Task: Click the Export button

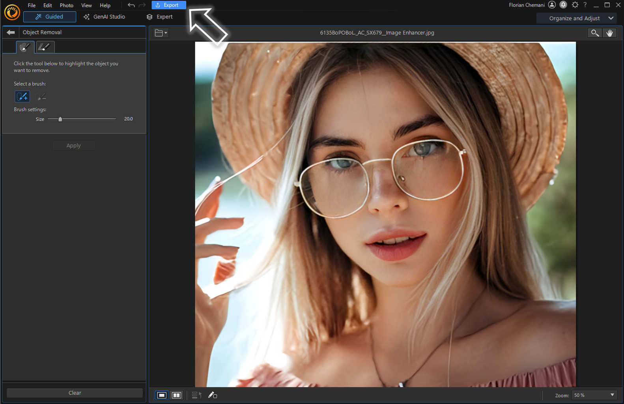Action: [168, 5]
